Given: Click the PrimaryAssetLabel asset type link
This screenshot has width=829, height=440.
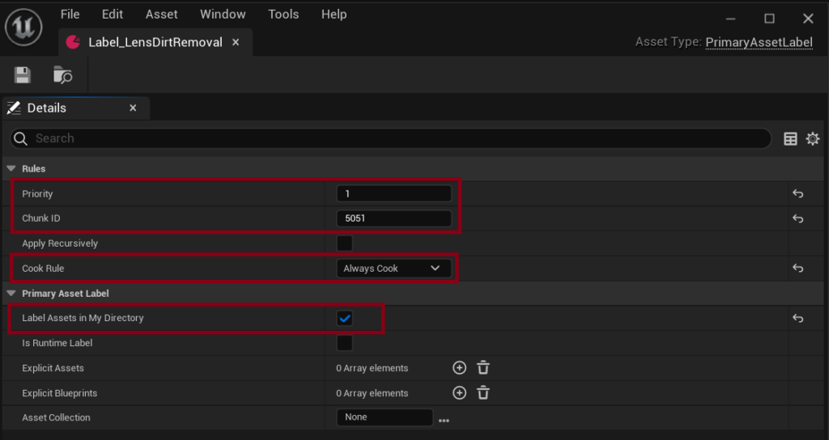Looking at the screenshot, I should pyautogui.click(x=759, y=42).
